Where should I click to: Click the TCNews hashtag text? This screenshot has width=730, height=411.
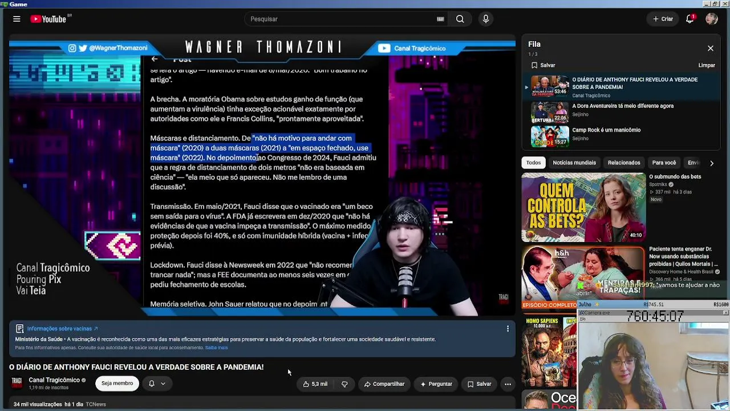(x=96, y=404)
